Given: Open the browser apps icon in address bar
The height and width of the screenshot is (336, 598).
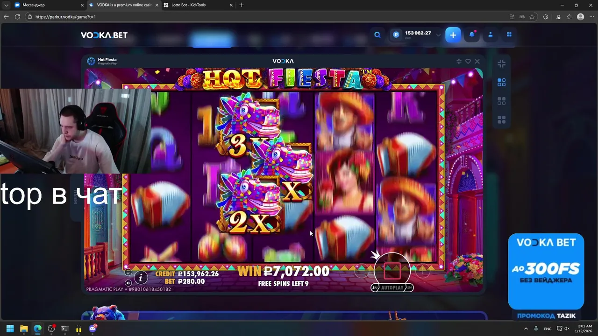Looking at the screenshot, I should click(x=512, y=17).
